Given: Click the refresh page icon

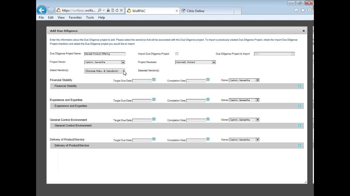Looking at the screenshot, I should pyautogui.click(x=117, y=10).
